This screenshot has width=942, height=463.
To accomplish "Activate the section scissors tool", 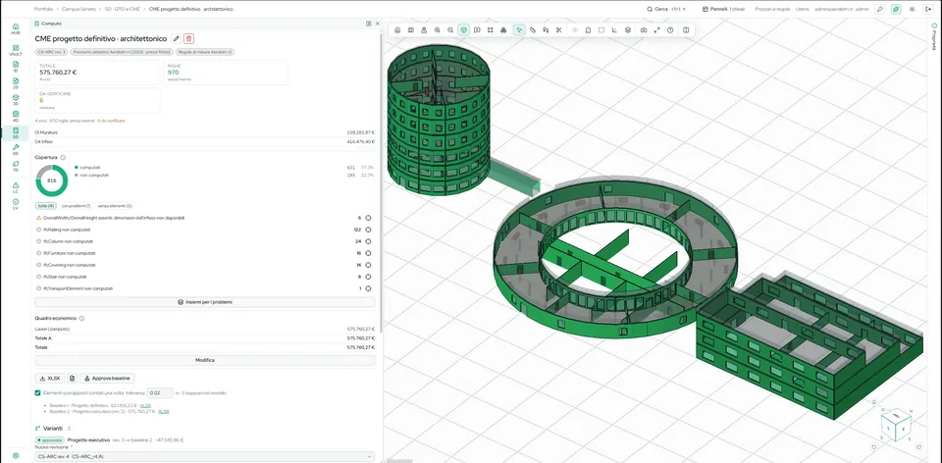I will point(558,30).
